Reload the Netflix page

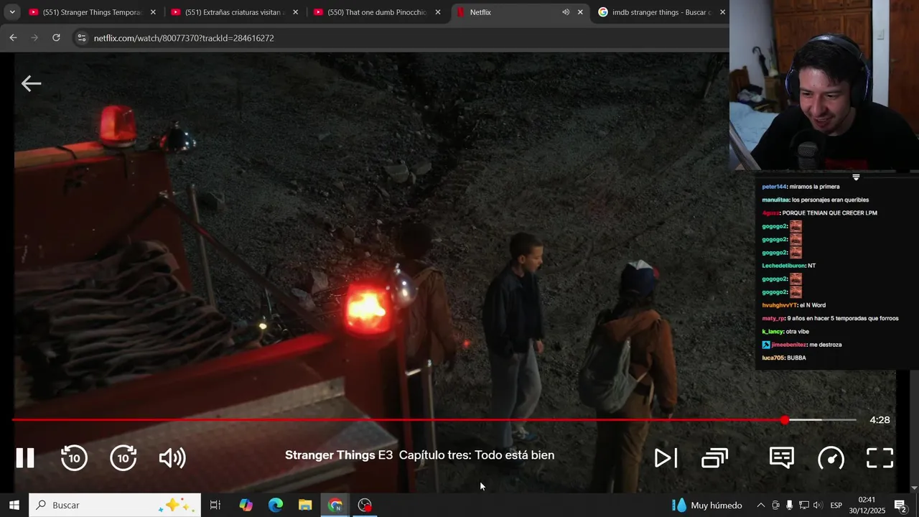click(56, 37)
